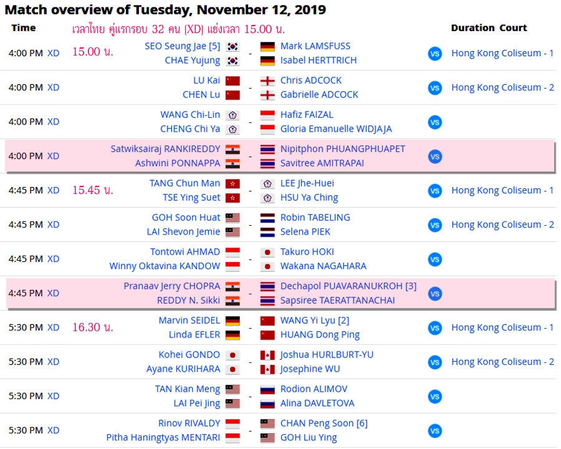561x449 pixels.
Task: Click XD event link for the Seo Seung Jae match
Action: pos(54,53)
